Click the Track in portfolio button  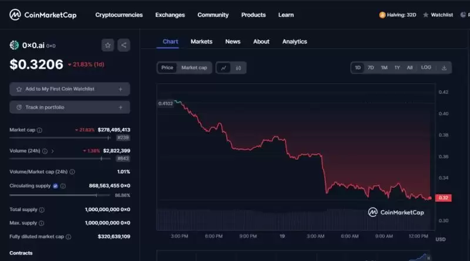[69, 107]
